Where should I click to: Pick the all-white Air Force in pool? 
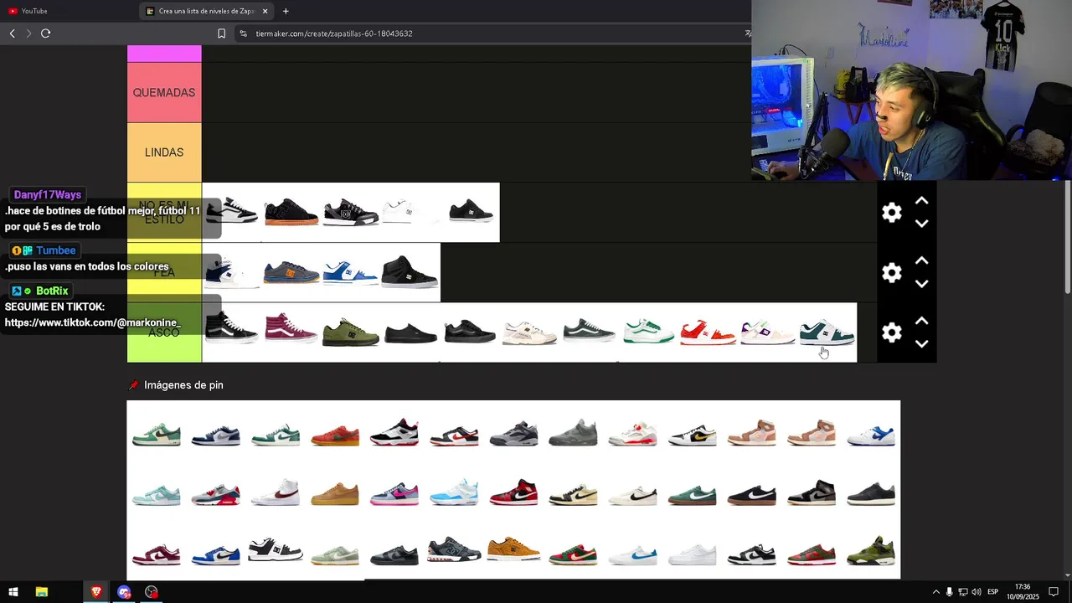(x=692, y=554)
